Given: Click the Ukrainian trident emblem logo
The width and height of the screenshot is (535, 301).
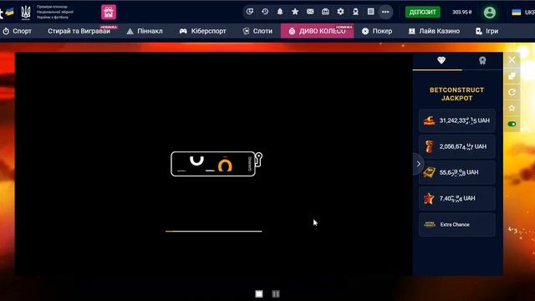Looking at the screenshot, I should click(x=26, y=13).
